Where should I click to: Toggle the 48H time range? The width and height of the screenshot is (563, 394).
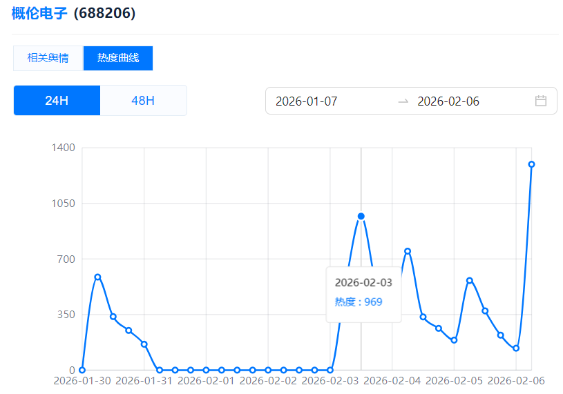click(143, 101)
